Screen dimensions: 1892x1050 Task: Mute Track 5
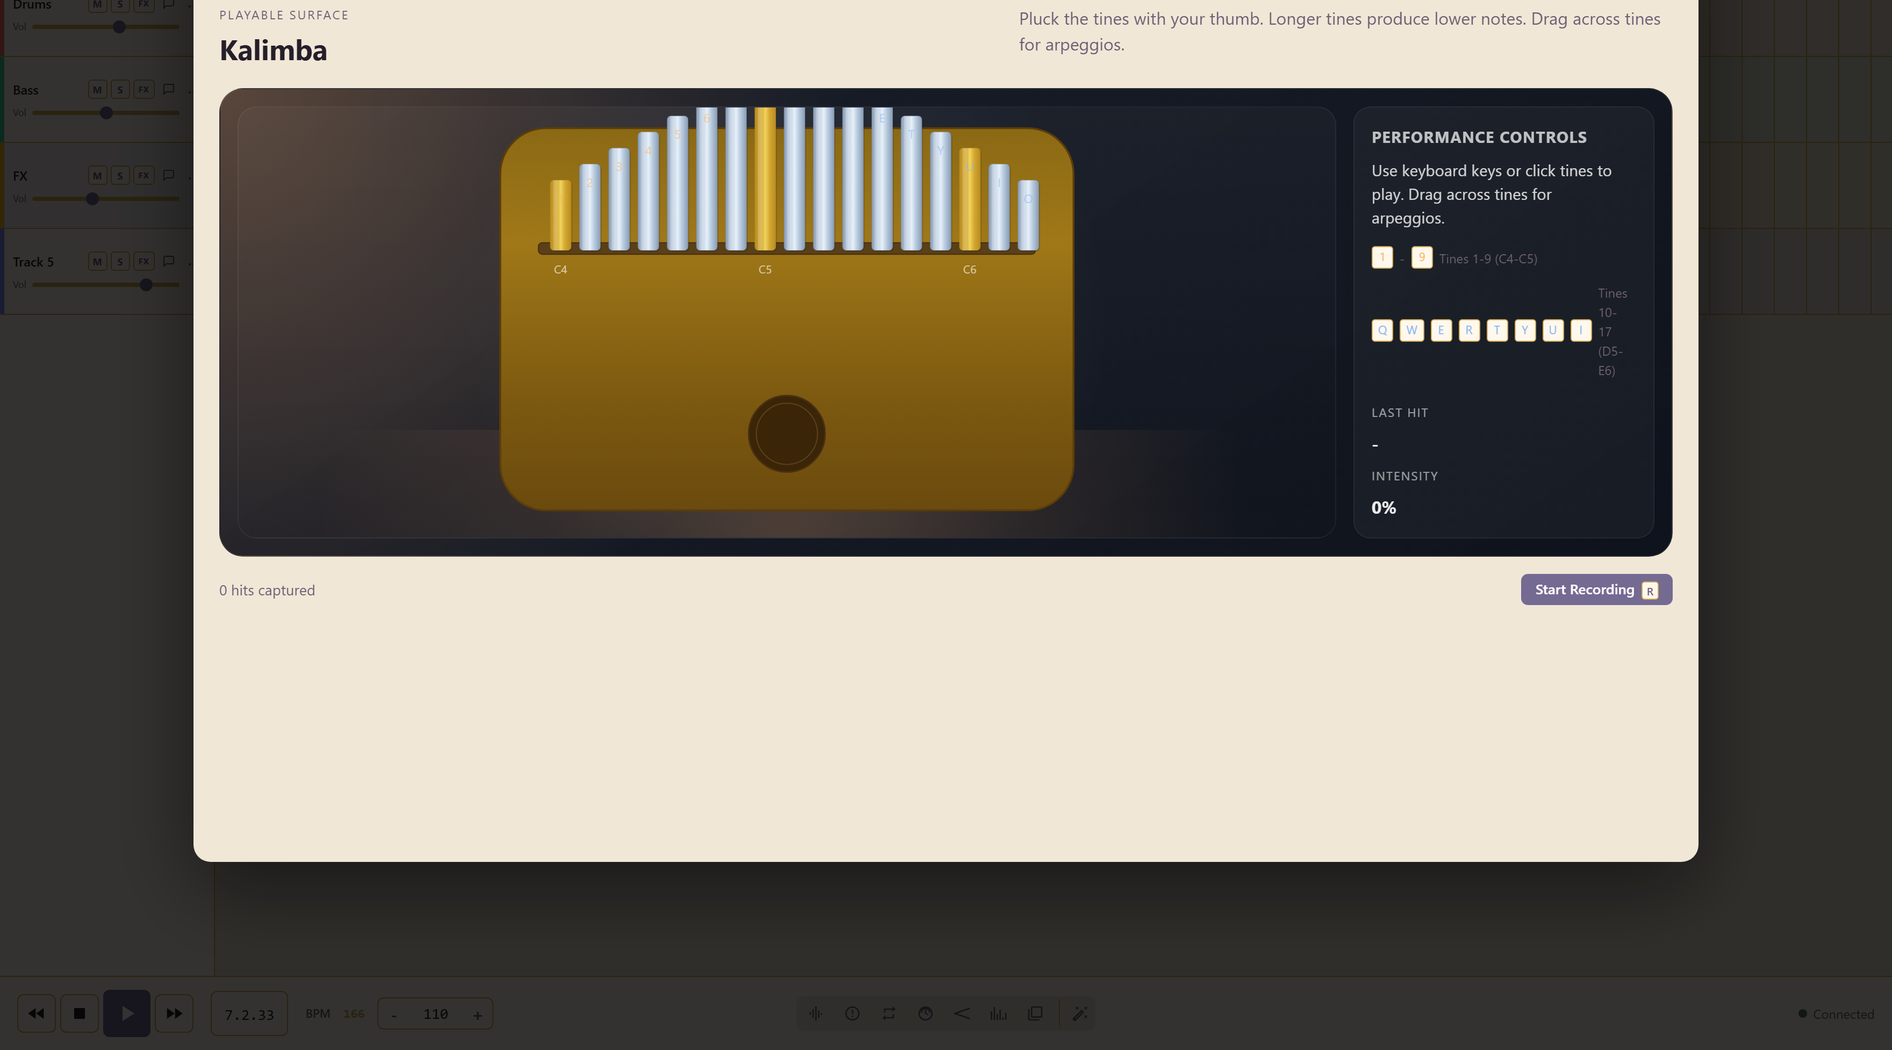click(97, 261)
